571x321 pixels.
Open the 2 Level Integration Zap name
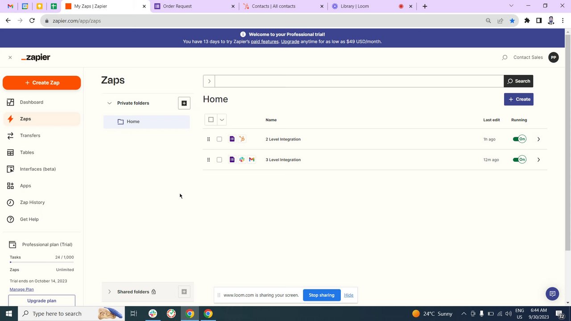click(283, 139)
